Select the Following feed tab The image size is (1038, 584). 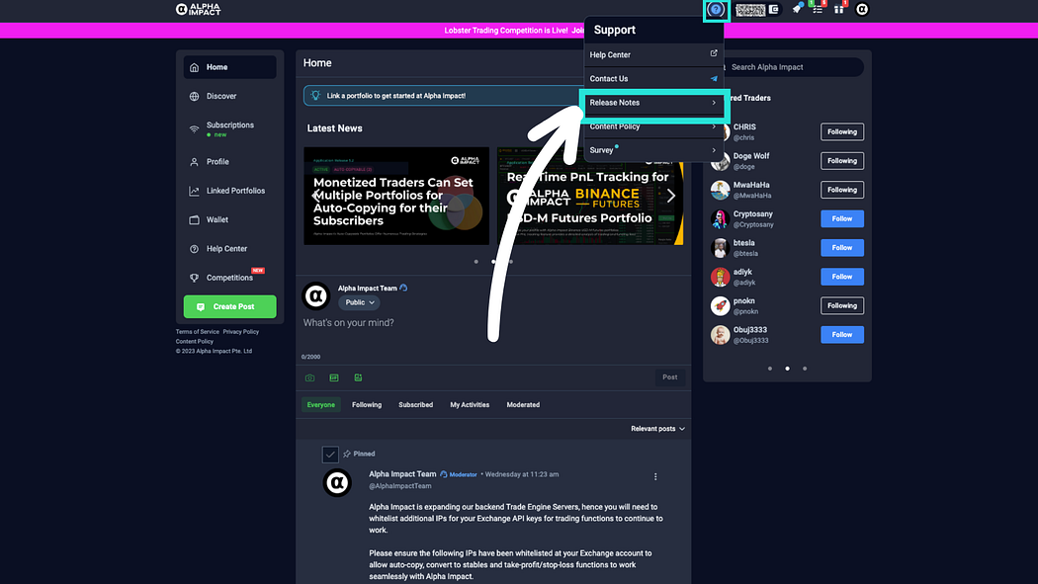pos(367,405)
